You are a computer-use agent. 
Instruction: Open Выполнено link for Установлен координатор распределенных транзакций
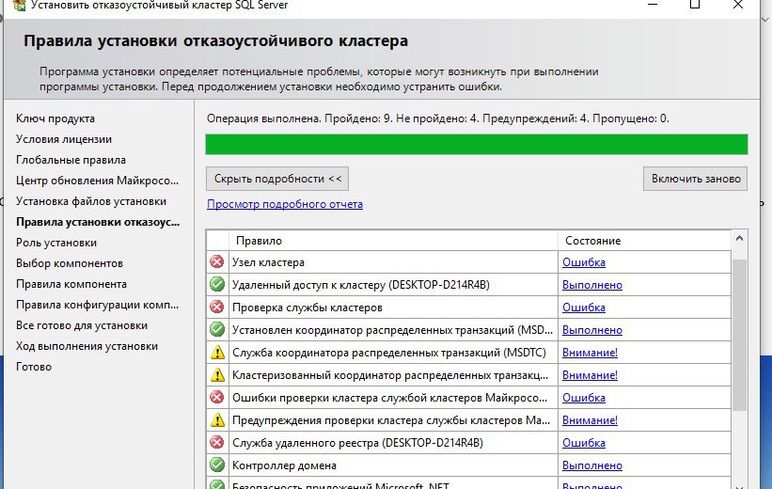591,330
